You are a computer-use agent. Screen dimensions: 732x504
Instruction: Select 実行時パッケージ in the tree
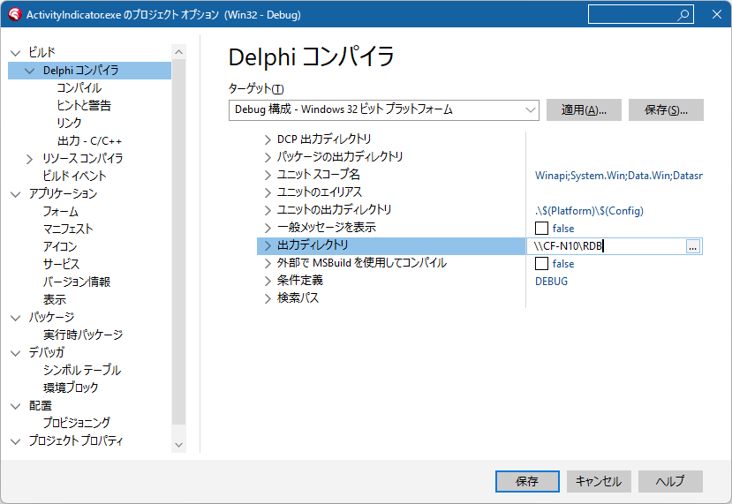83,335
